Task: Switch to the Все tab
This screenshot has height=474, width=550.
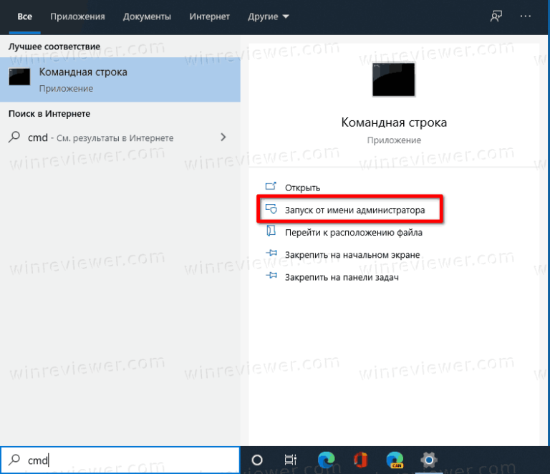Action: [24, 16]
